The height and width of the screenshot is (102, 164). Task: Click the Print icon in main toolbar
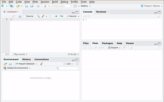pos(38,6)
